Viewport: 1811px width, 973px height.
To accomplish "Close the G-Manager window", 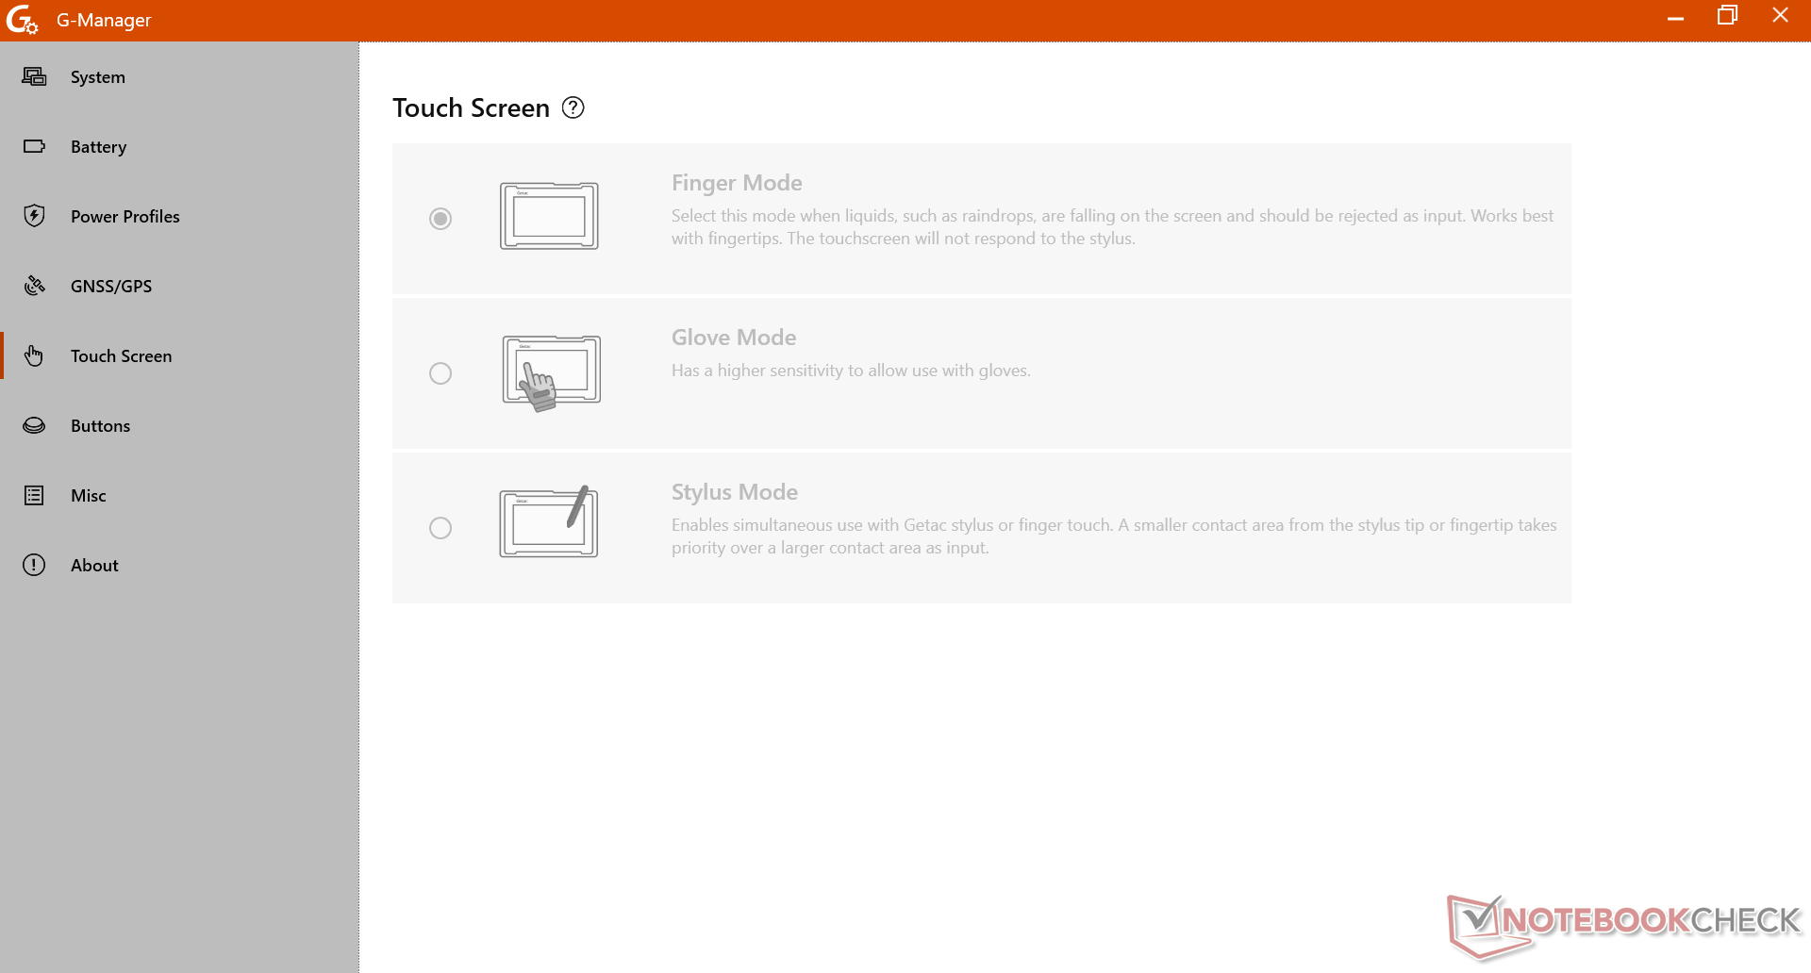I will point(1780,16).
